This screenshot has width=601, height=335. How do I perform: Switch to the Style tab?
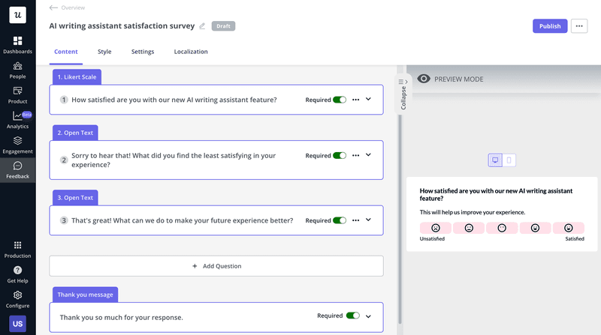(104, 52)
